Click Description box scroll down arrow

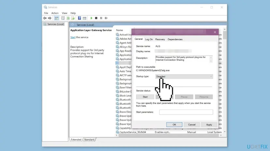211,61
